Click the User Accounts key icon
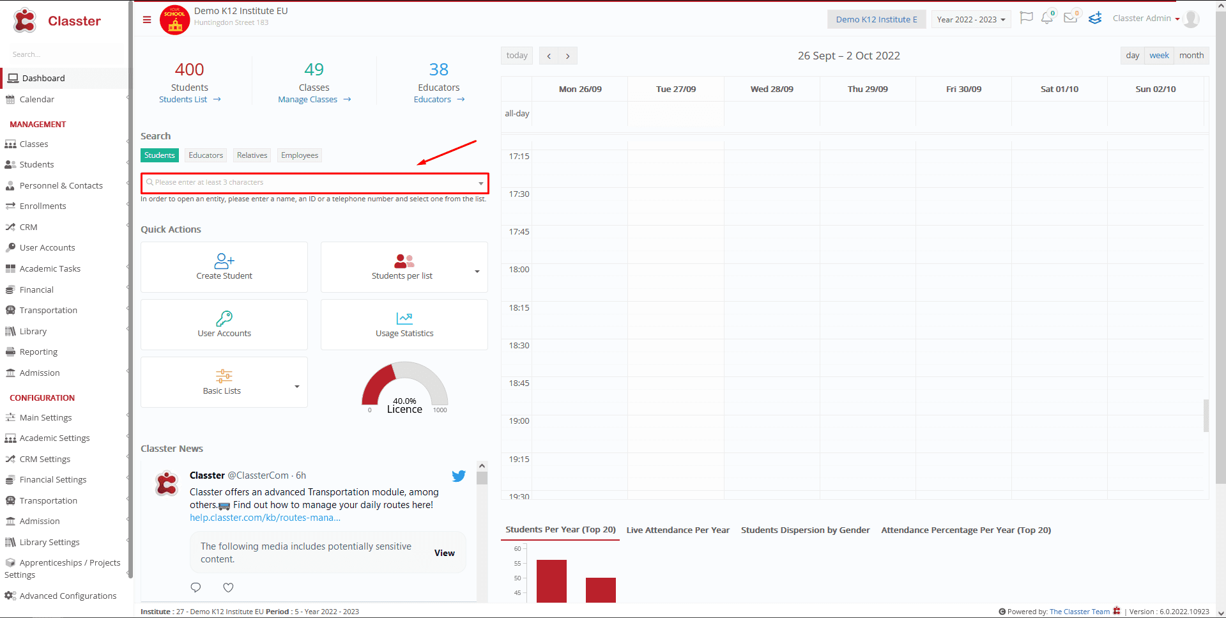Image resolution: width=1226 pixels, height=618 pixels. [224, 318]
